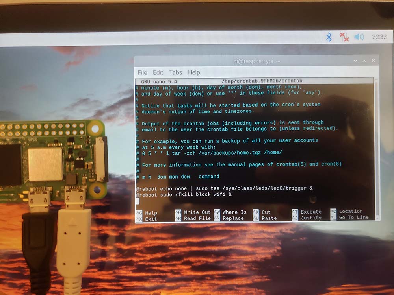Click the 'GNU nano 5.4' header text

(159, 81)
